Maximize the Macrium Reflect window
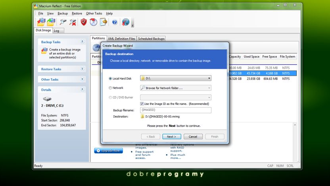The image size is (330, 186). pyautogui.click(x=285, y=5)
